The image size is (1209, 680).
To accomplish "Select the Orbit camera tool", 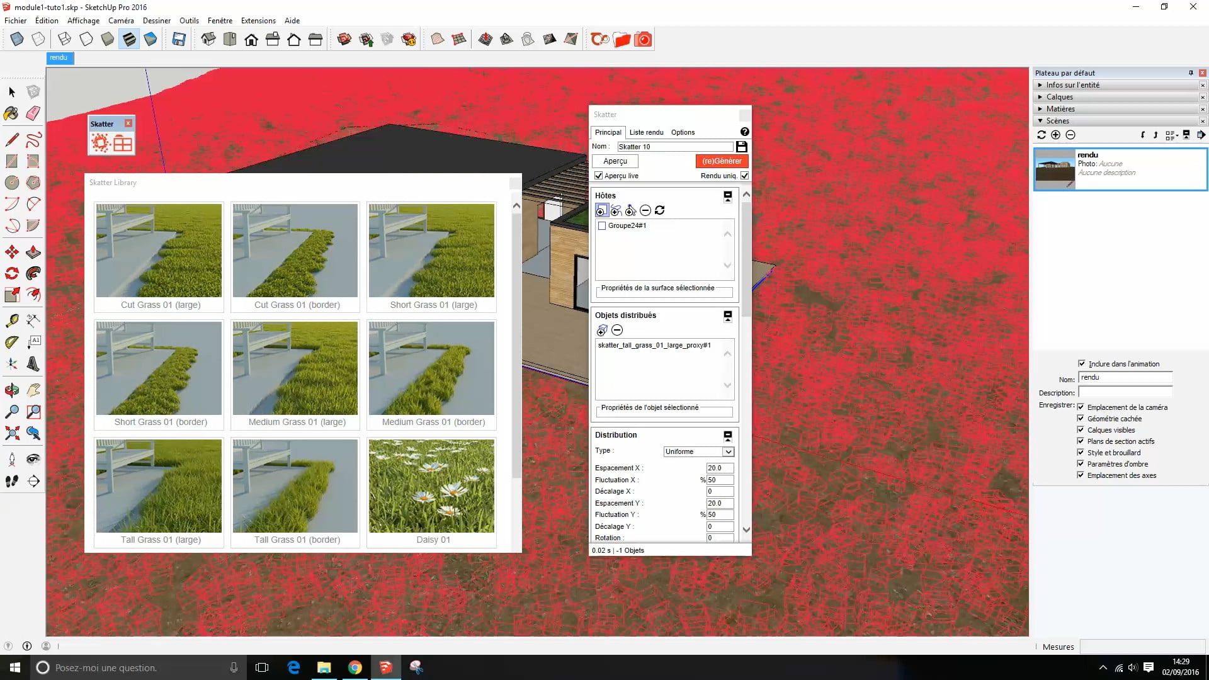I will coord(12,390).
